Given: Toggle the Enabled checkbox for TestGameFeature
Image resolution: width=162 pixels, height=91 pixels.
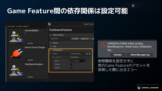Looking at the screenshot, I should coord(26,77).
